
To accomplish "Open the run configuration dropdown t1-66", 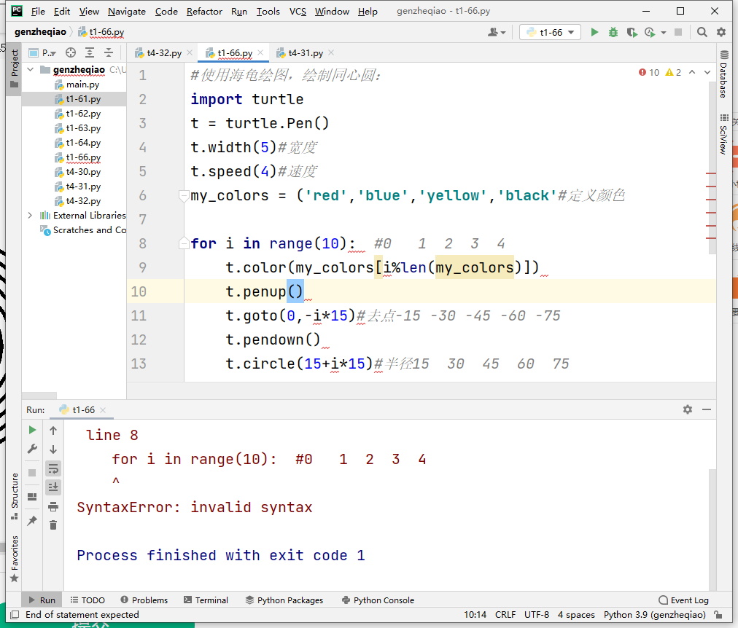I will 550,32.
